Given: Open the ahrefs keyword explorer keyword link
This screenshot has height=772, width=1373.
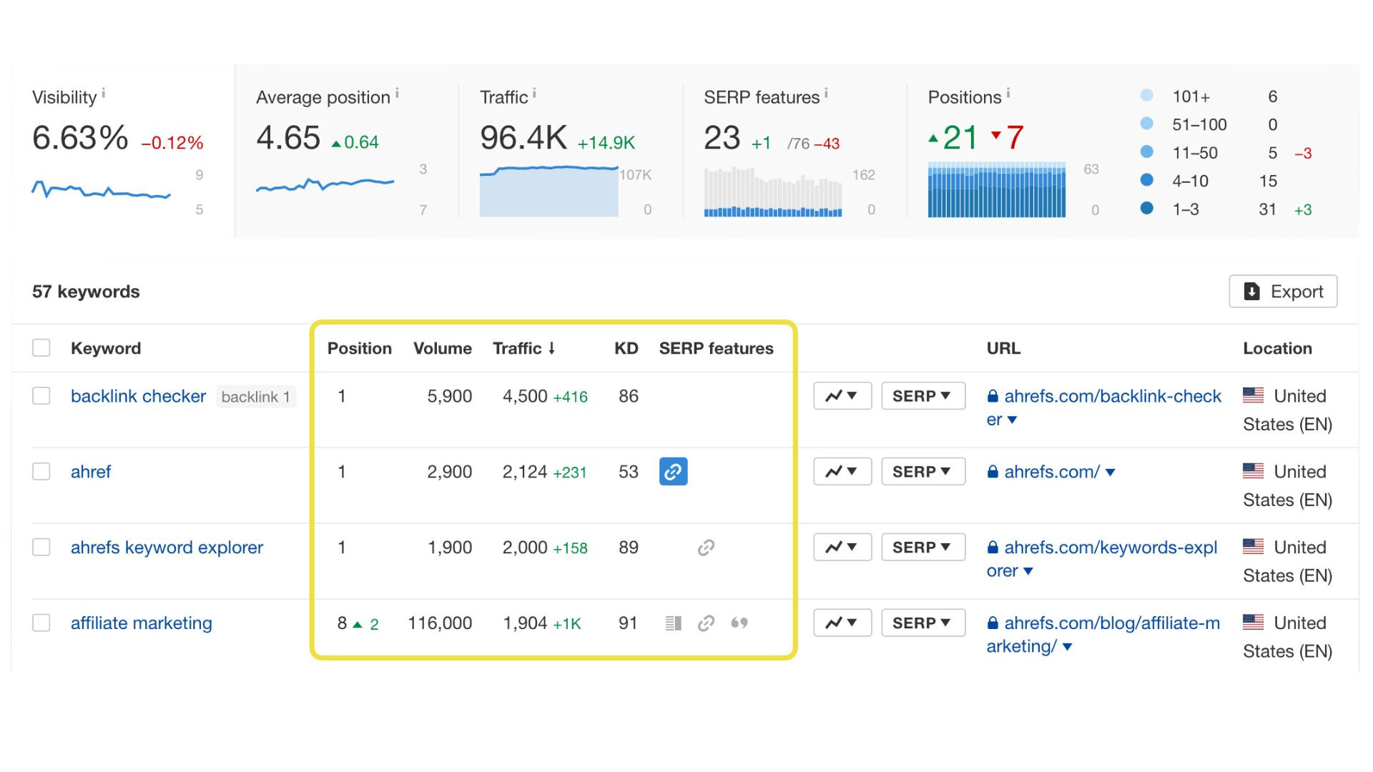Looking at the screenshot, I should 167,548.
